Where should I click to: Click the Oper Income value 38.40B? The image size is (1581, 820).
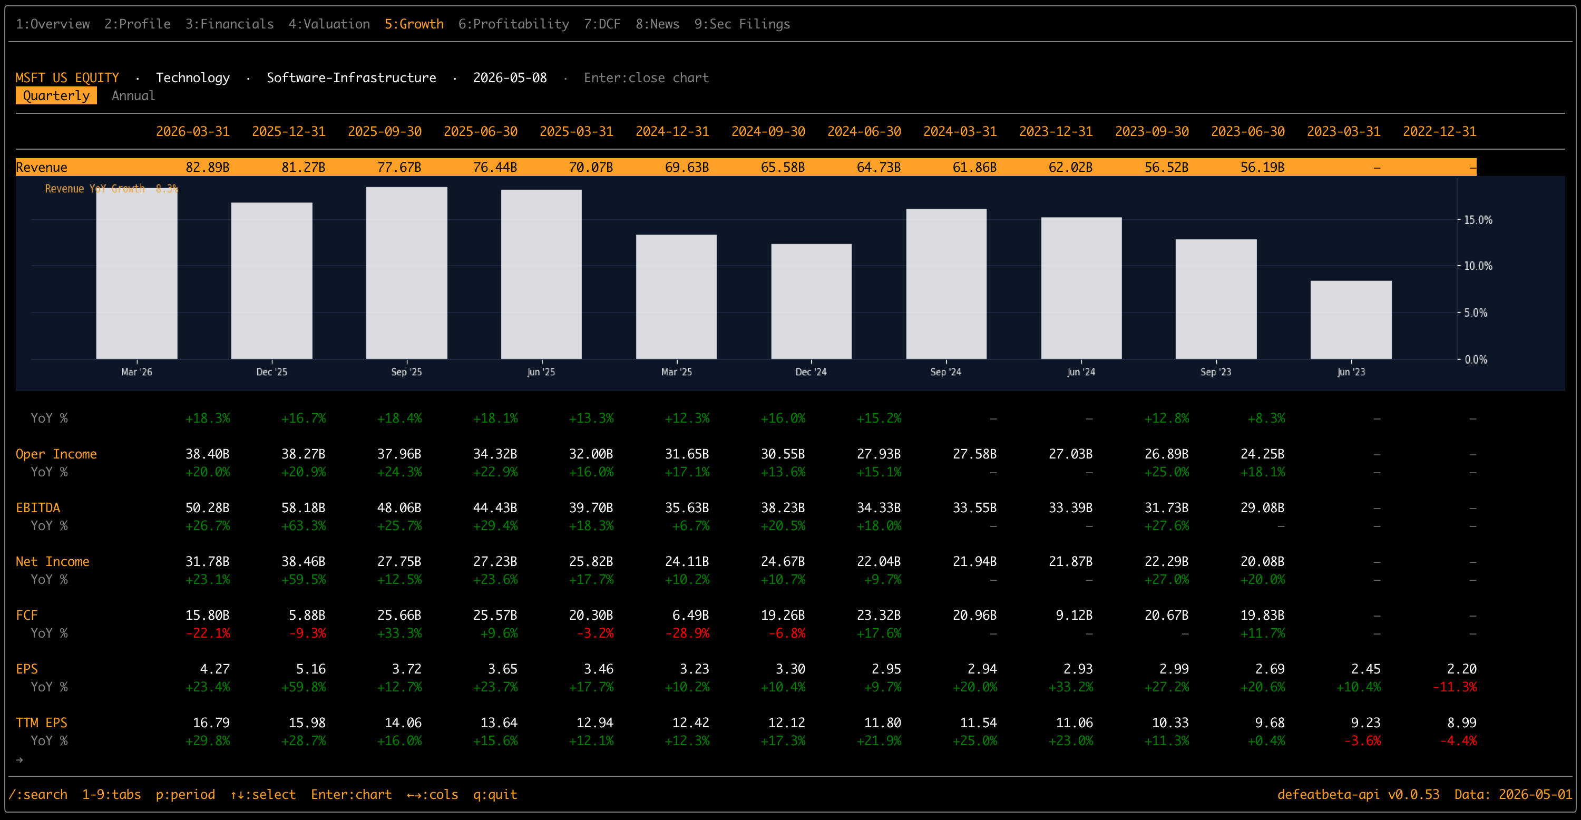[208, 454]
